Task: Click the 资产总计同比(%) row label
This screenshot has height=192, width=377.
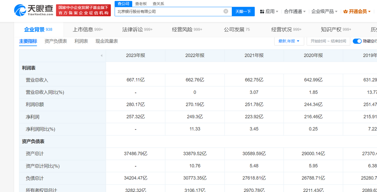Action: pos(43,166)
